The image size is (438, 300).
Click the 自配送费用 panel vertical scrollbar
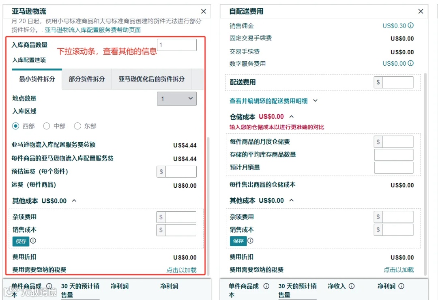pyautogui.click(x=425, y=174)
